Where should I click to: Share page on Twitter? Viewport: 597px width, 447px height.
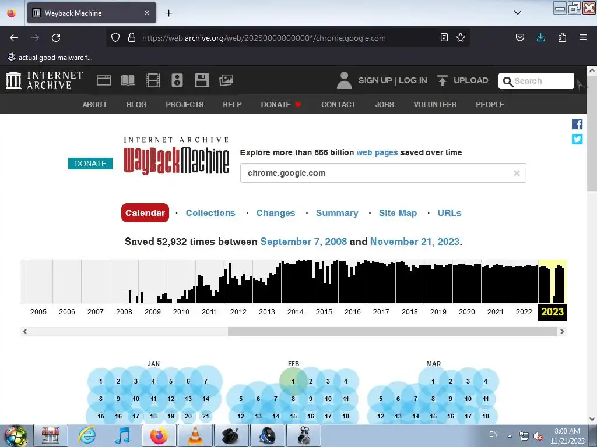tap(577, 139)
